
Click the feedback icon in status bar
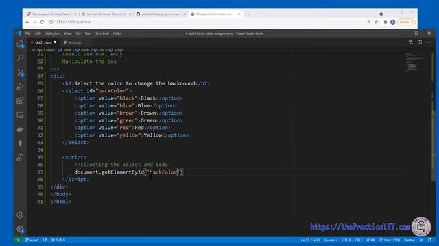coord(421,240)
